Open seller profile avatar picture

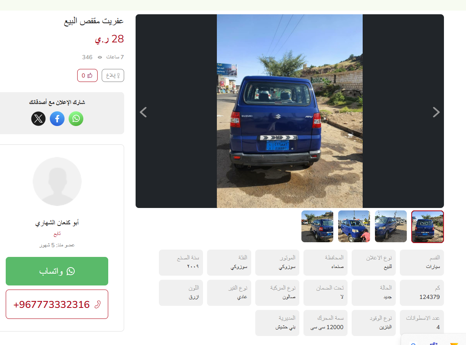coord(57,181)
